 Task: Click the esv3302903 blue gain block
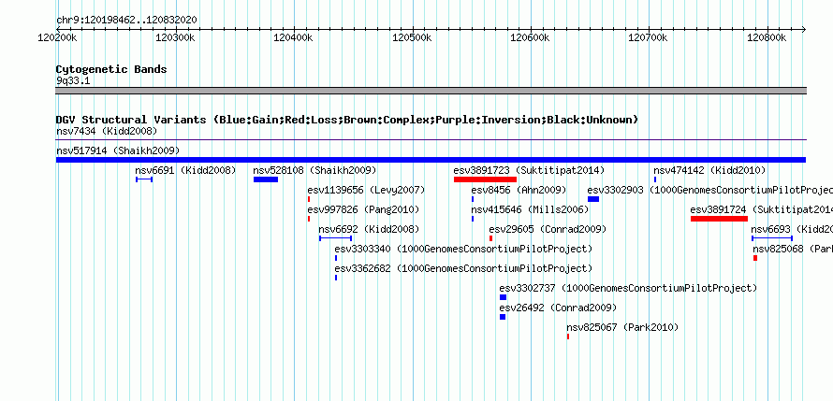click(x=592, y=199)
